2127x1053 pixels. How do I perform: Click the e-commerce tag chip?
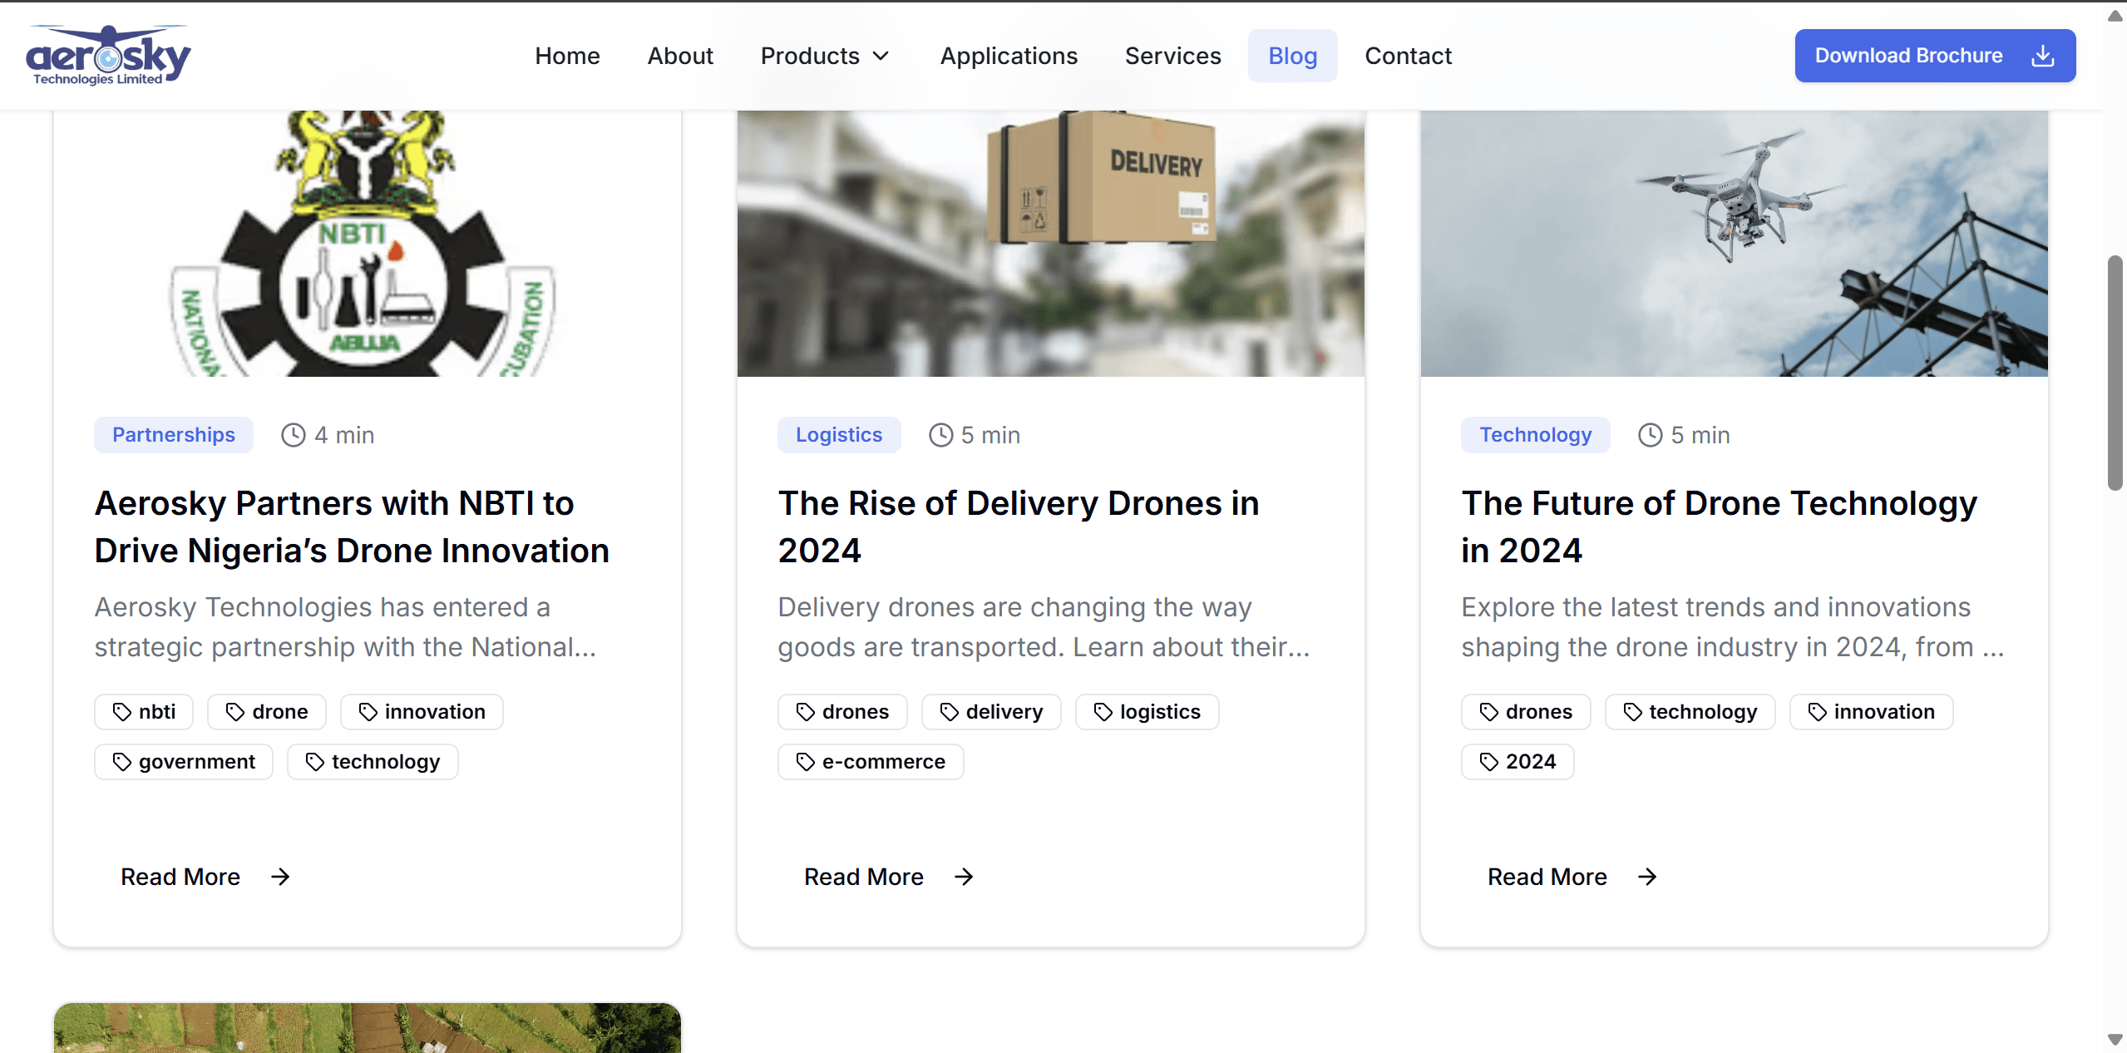point(870,762)
